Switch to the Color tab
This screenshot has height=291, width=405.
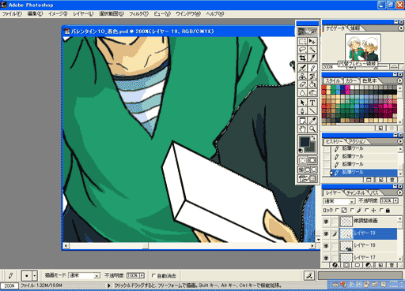(x=351, y=81)
